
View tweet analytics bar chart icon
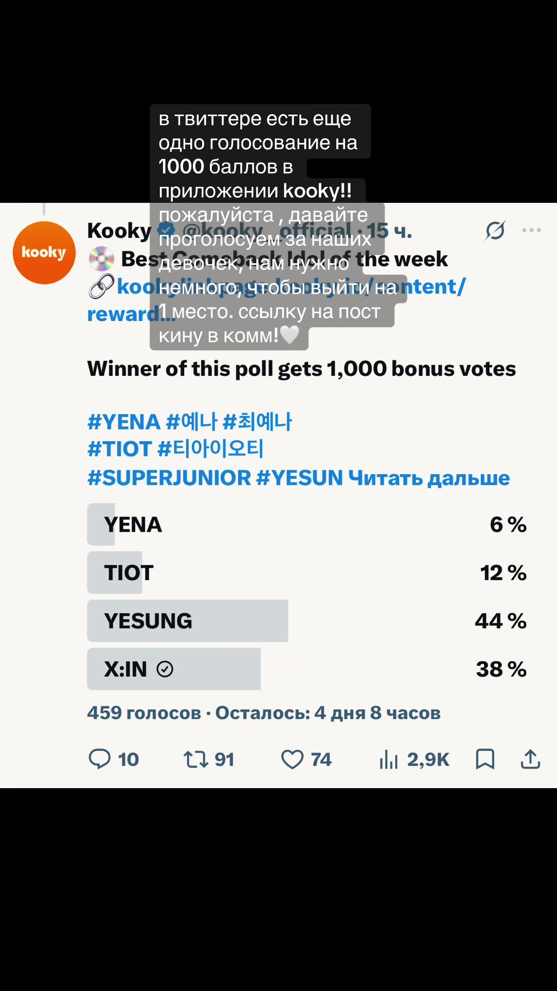click(388, 759)
